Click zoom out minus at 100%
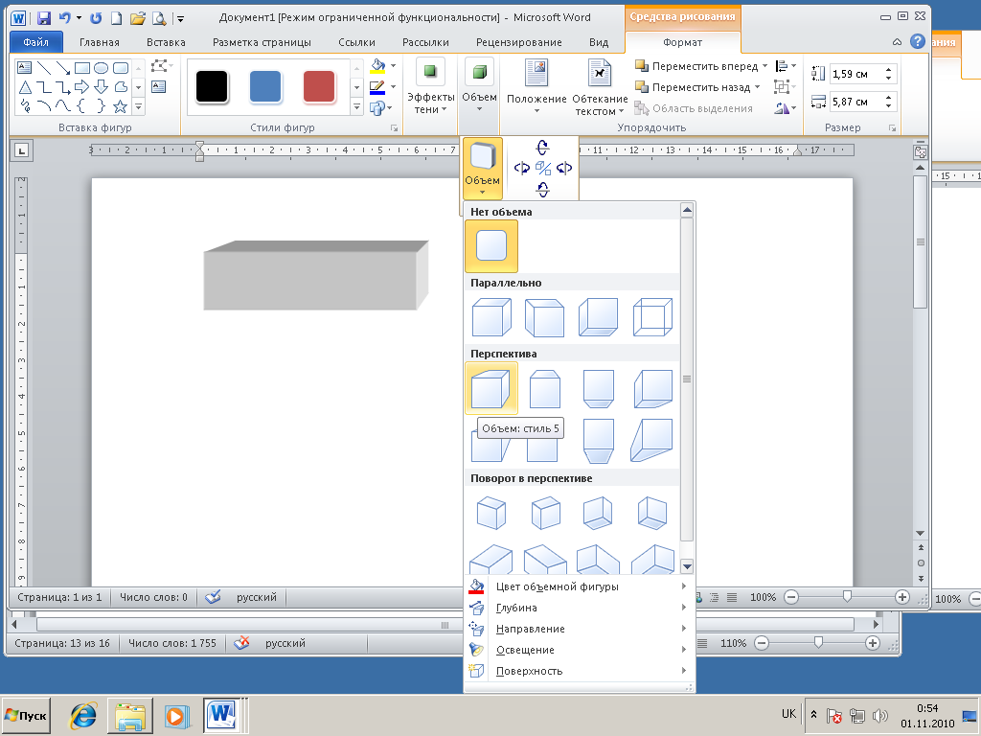 tap(790, 597)
